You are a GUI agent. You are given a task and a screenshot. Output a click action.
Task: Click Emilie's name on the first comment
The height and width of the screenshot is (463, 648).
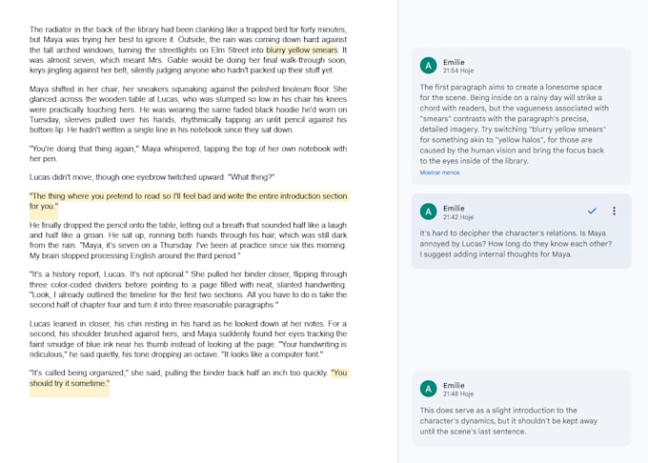coord(454,62)
